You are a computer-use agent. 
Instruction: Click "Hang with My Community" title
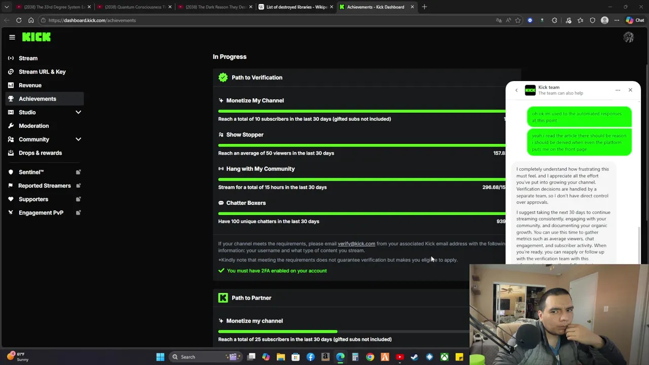tap(260, 169)
